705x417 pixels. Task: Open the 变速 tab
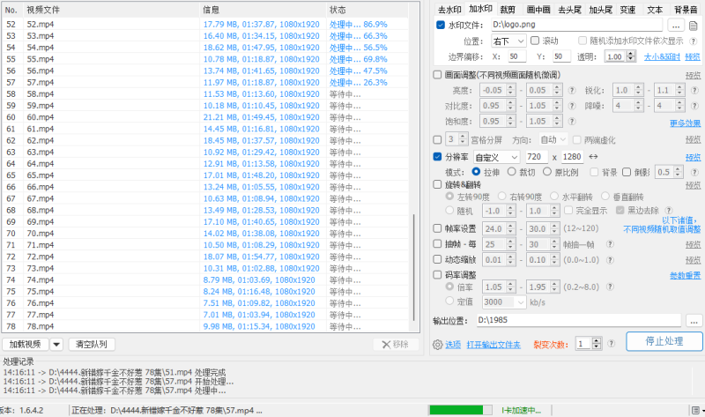[627, 10]
